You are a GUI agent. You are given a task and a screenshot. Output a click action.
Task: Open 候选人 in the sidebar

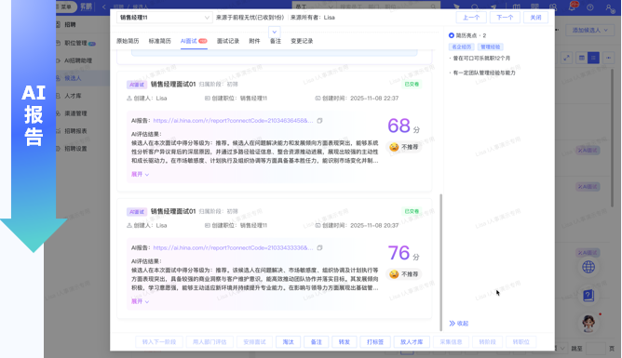(x=73, y=78)
